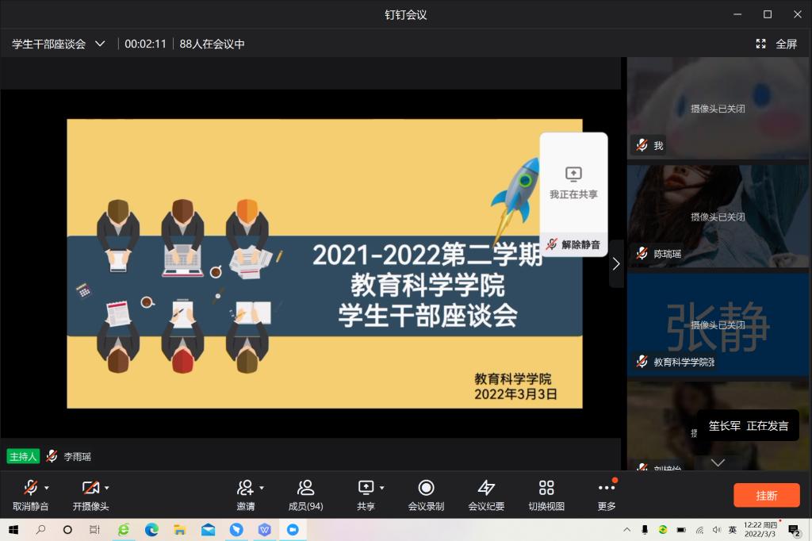Open the Mail app from the taskbar
Screen dimensions: 812x541
pos(209,530)
